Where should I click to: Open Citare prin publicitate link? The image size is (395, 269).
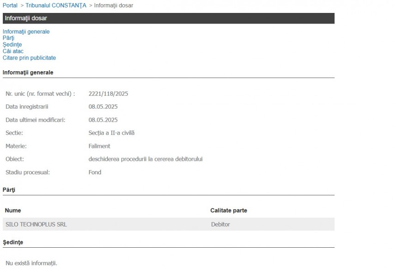[x=29, y=58]
